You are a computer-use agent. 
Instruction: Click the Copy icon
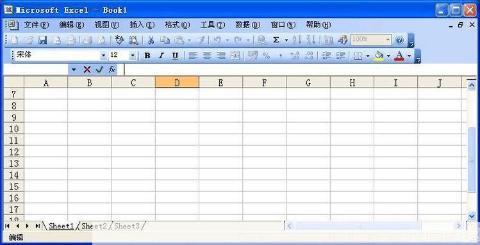(165, 40)
